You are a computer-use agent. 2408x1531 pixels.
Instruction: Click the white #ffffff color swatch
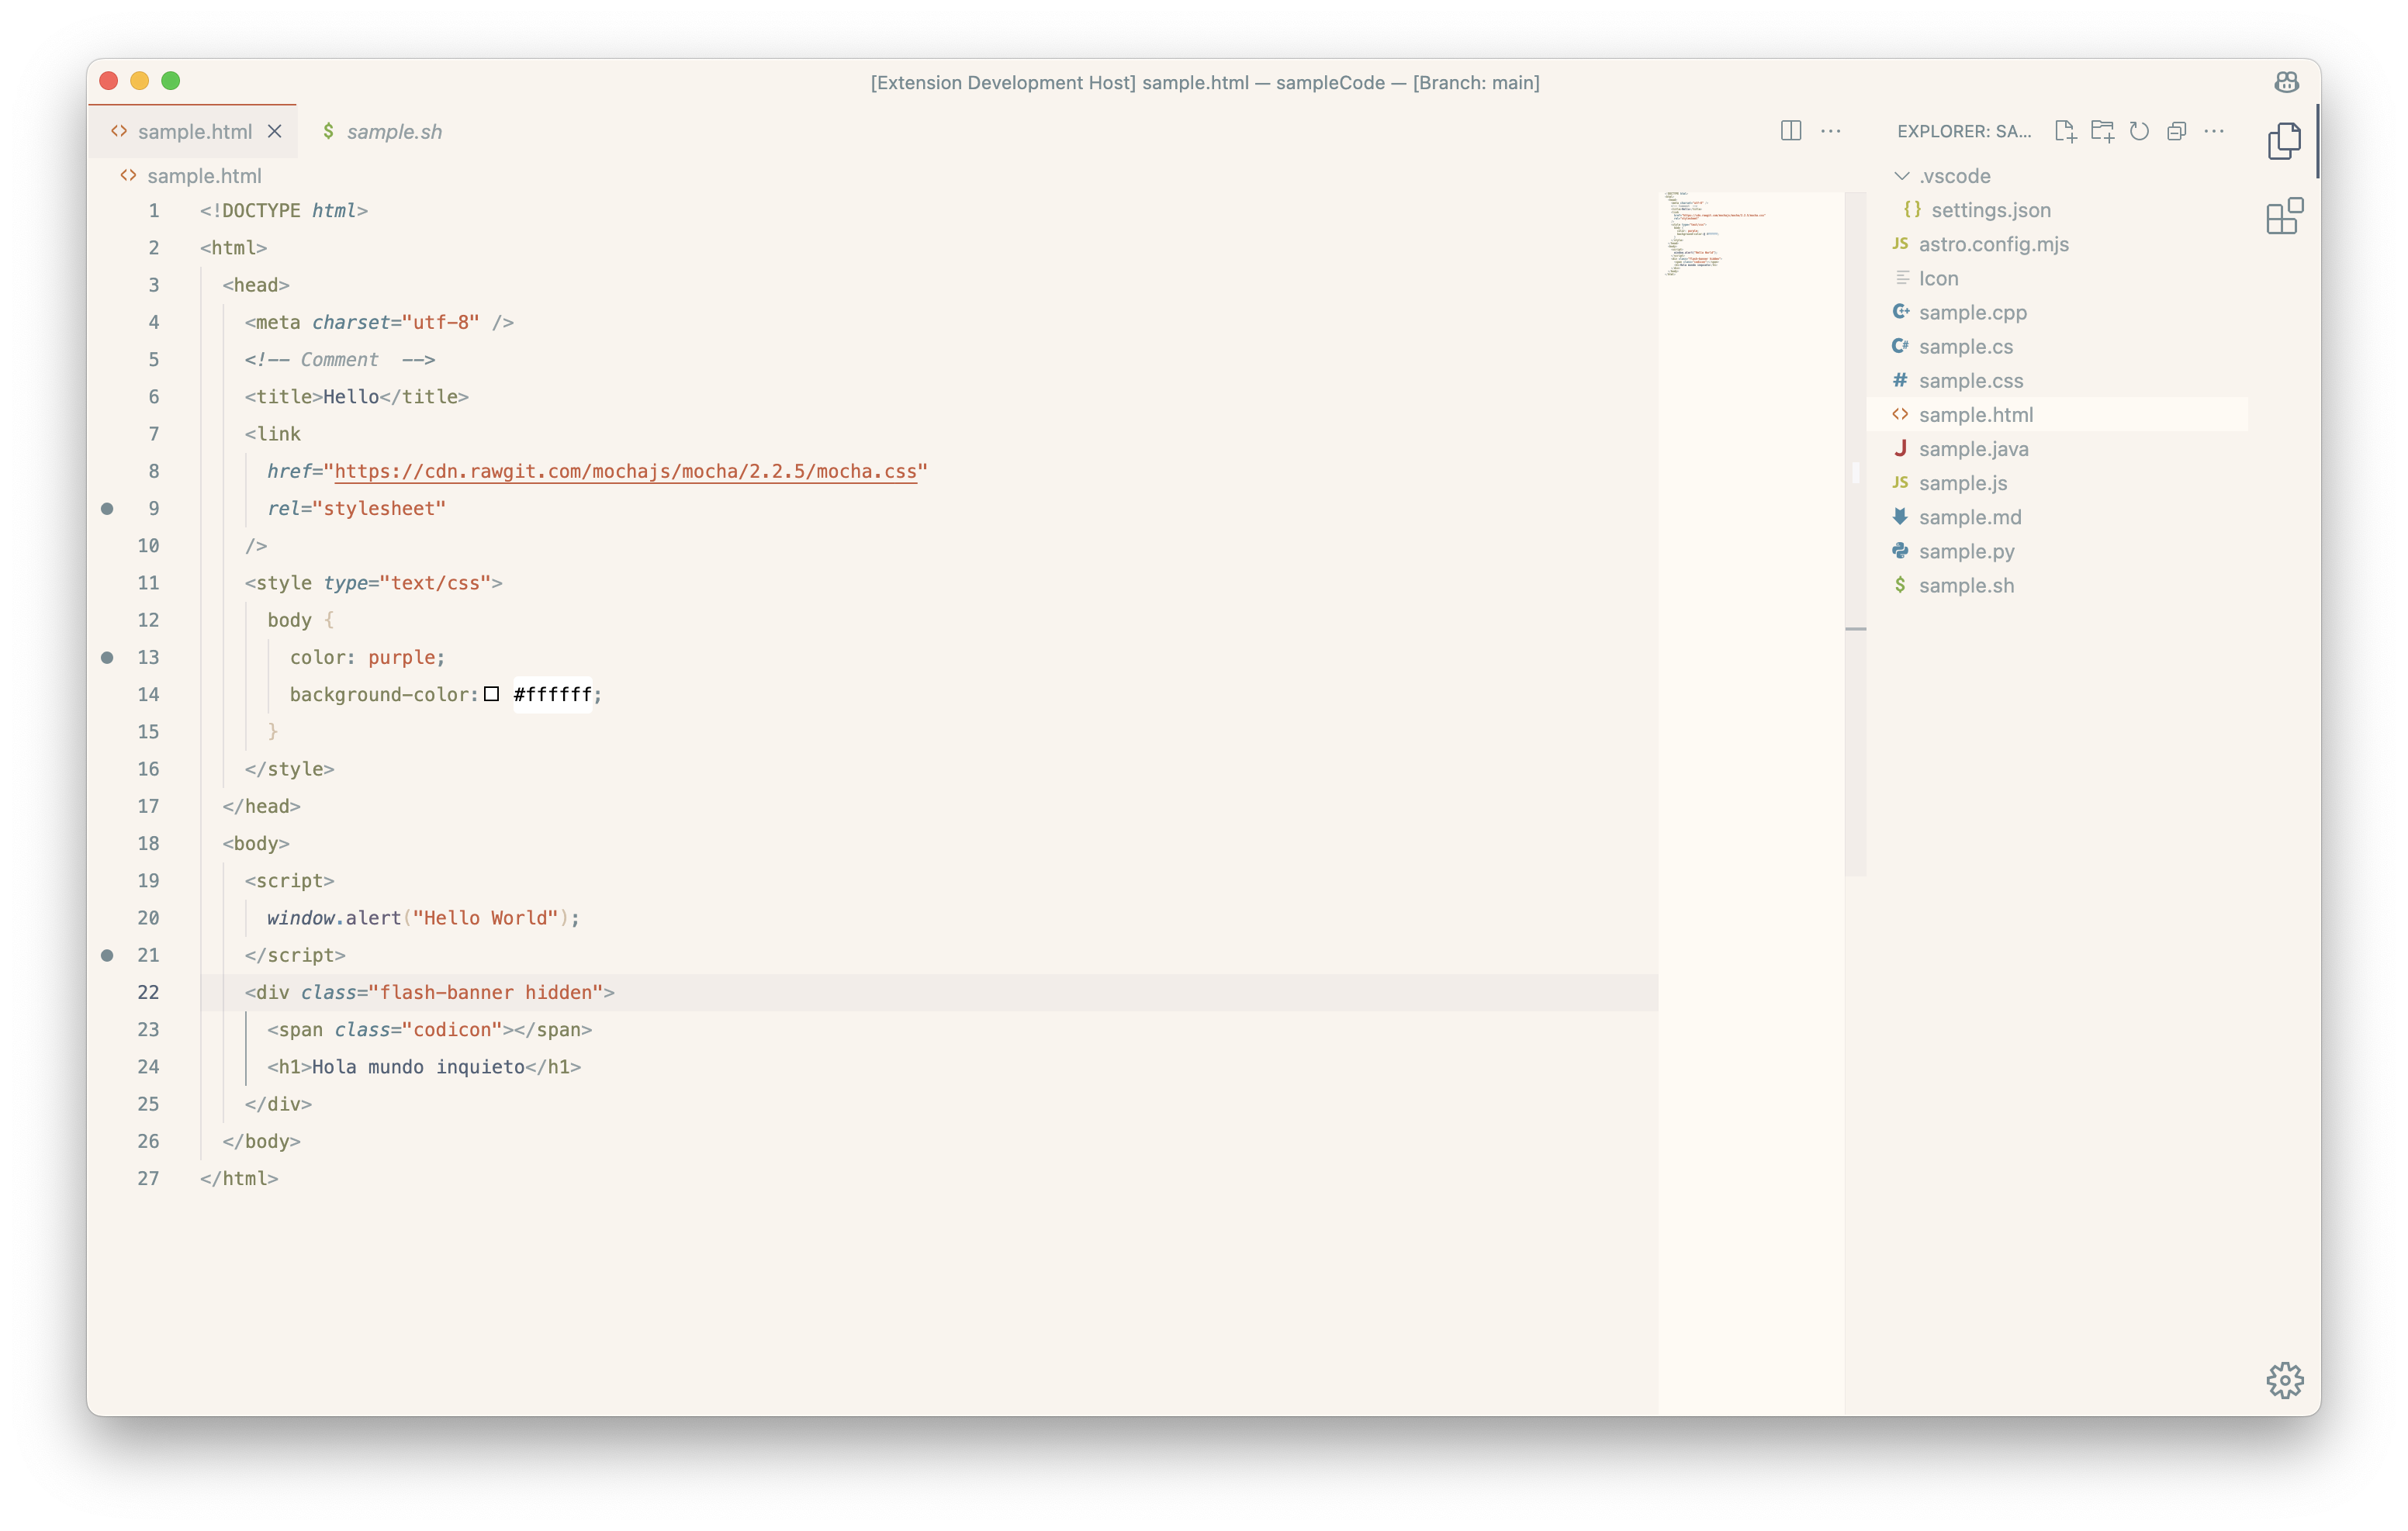(491, 694)
